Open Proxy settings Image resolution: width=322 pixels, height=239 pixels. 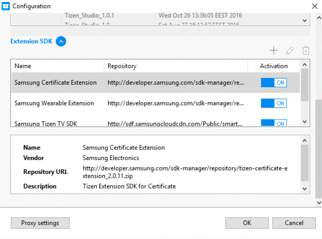(40, 223)
